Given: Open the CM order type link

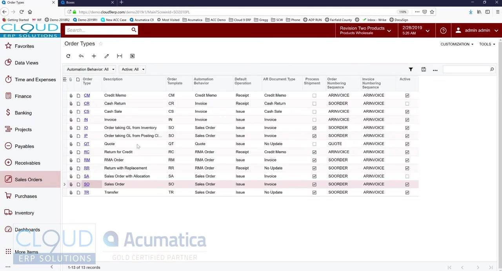Looking at the screenshot, I should point(87,95).
